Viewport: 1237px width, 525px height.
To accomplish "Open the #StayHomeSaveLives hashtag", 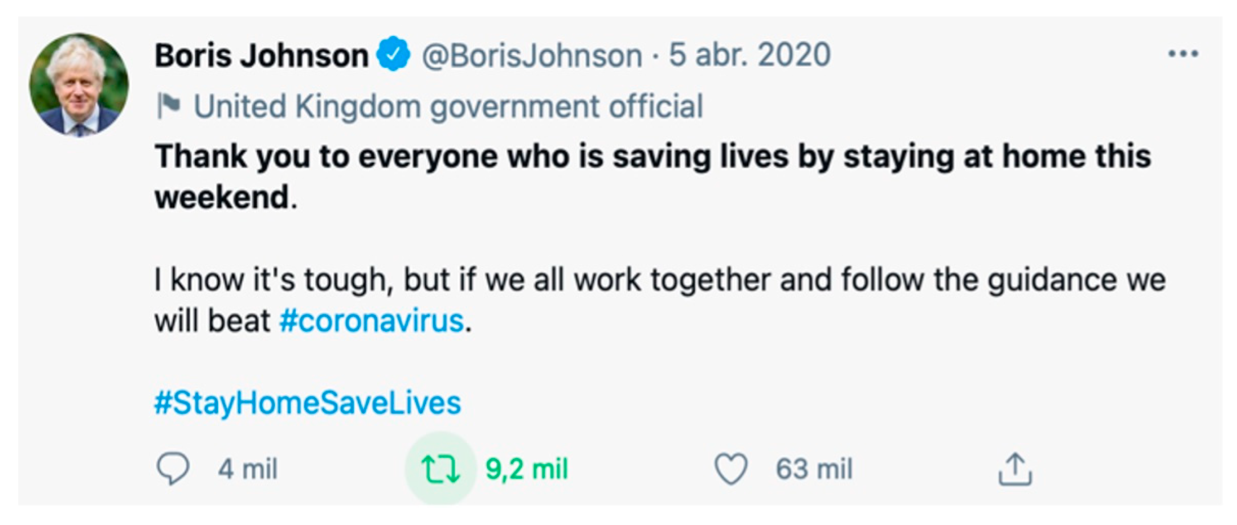I will pyautogui.click(x=308, y=403).
